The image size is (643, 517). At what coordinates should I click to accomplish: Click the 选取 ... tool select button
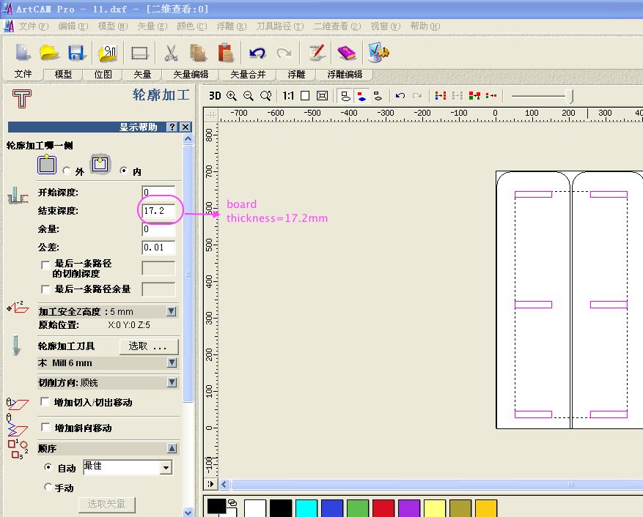(150, 346)
